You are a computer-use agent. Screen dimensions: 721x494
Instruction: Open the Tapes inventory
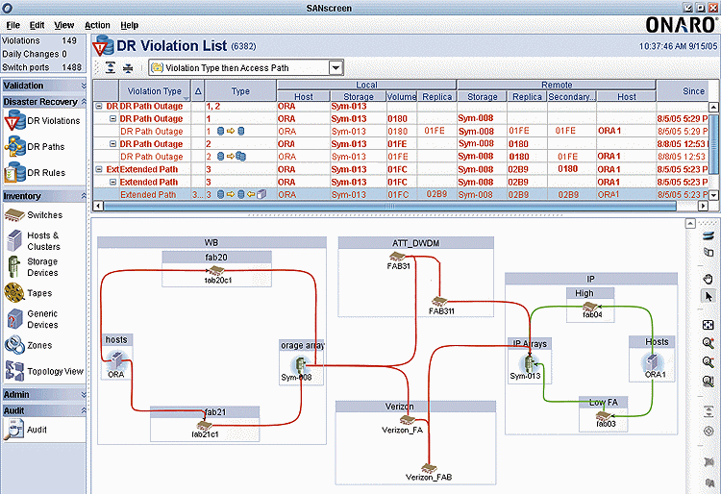[x=28, y=293]
